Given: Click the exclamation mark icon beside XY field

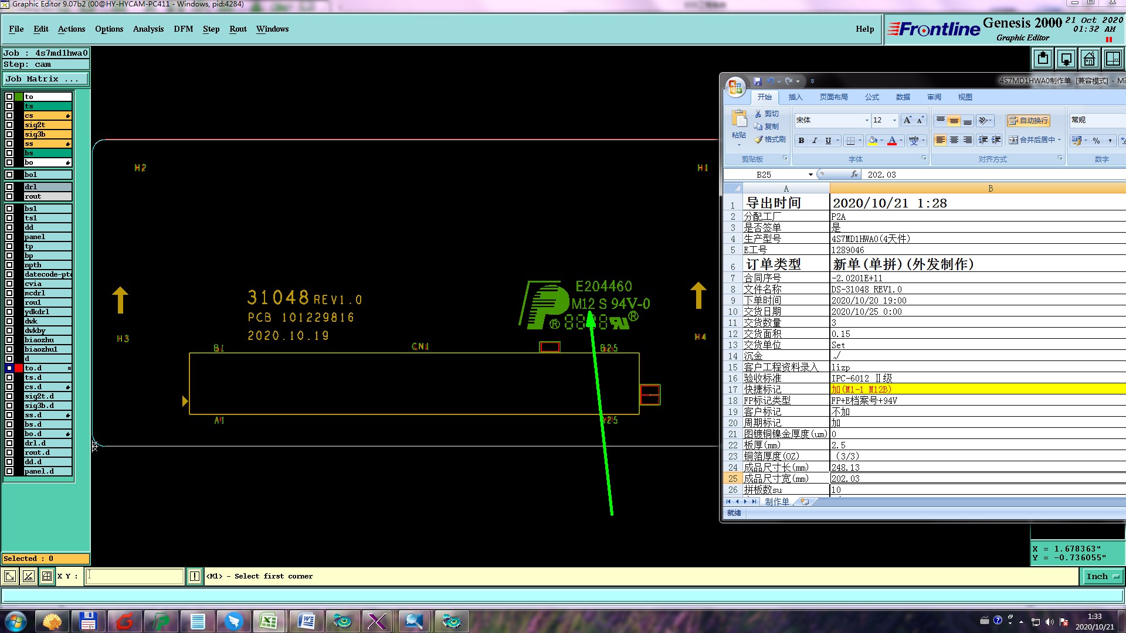Looking at the screenshot, I should [x=195, y=577].
